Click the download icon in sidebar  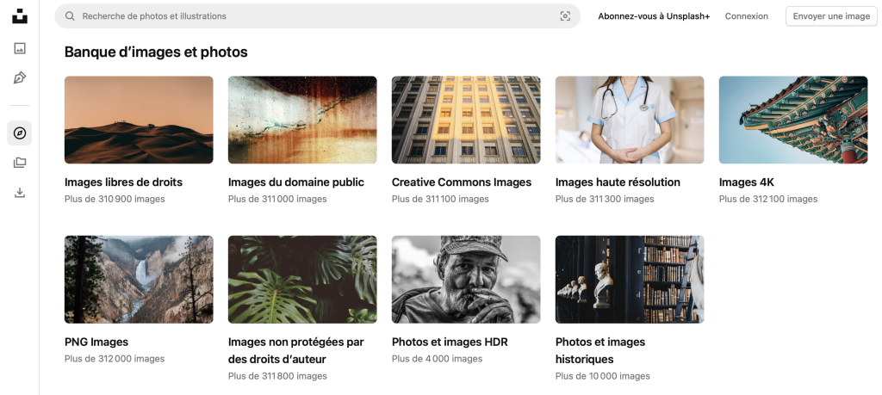[20, 192]
